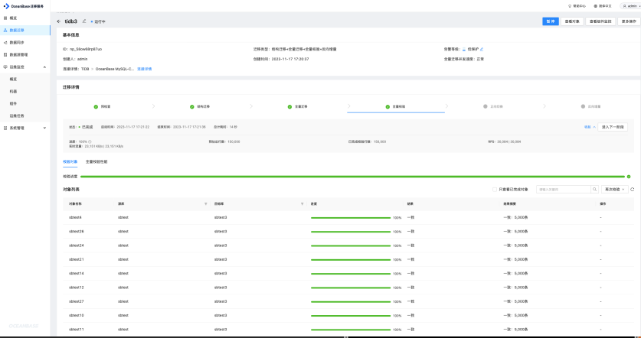Click the alert level icon before 低保护

[x=464, y=49]
